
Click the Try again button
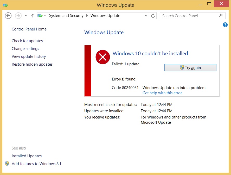(190, 67)
